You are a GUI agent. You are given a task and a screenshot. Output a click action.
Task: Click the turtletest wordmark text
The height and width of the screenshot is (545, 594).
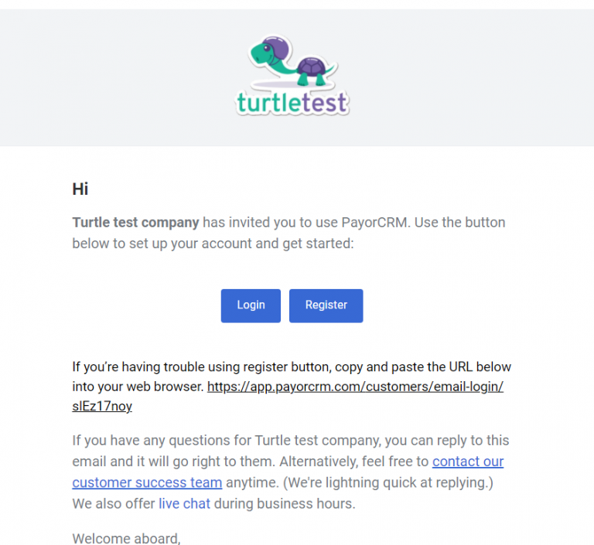292,102
